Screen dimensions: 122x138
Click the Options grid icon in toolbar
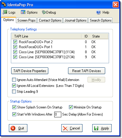(x=23, y=12)
